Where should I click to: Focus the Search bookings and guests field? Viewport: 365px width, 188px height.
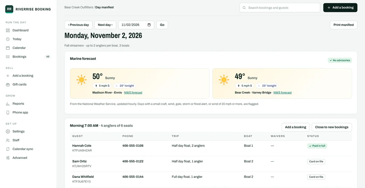[280, 8]
